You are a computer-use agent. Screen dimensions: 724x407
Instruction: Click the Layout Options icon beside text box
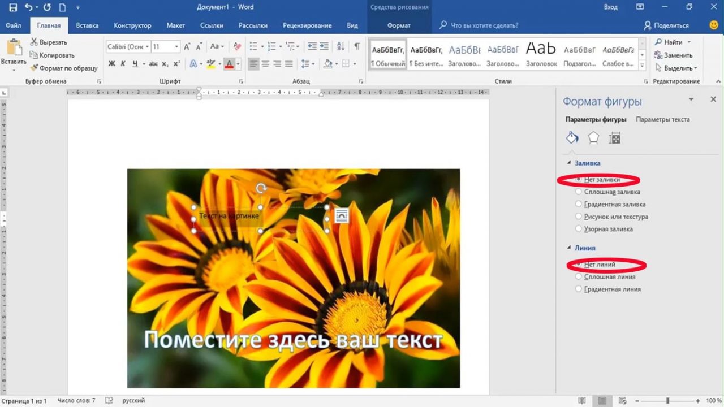point(341,215)
